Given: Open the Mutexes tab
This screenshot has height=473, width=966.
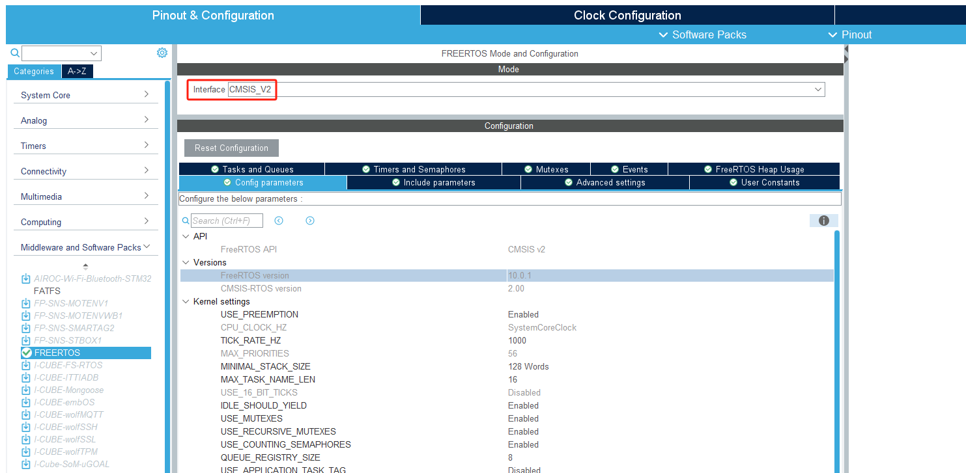Looking at the screenshot, I should pos(546,169).
